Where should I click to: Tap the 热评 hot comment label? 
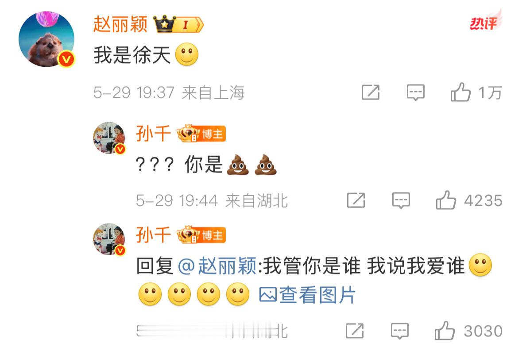coord(485,22)
